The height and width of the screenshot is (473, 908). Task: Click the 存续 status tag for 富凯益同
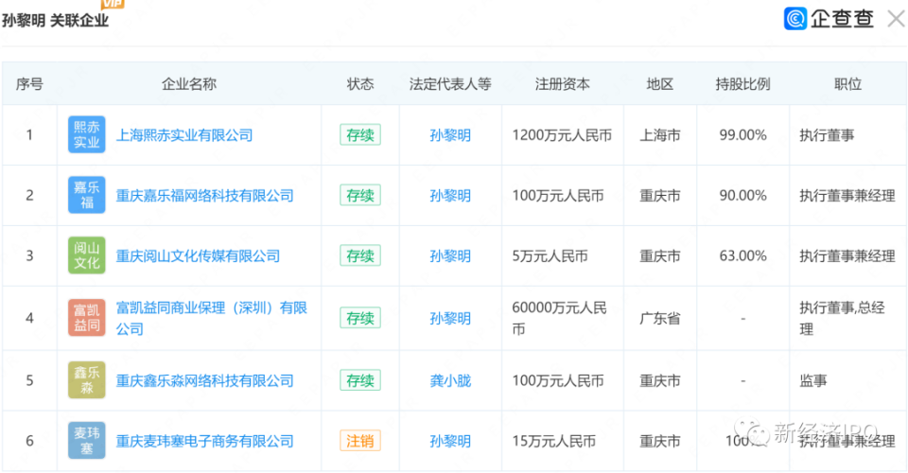[360, 319]
